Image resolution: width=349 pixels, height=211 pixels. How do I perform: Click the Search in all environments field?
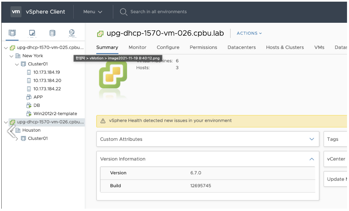pyautogui.click(x=158, y=12)
